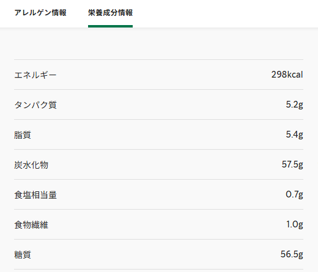The image size is (318, 272).
Task: Select the 56.5g sugar value
Action: [x=292, y=254]
